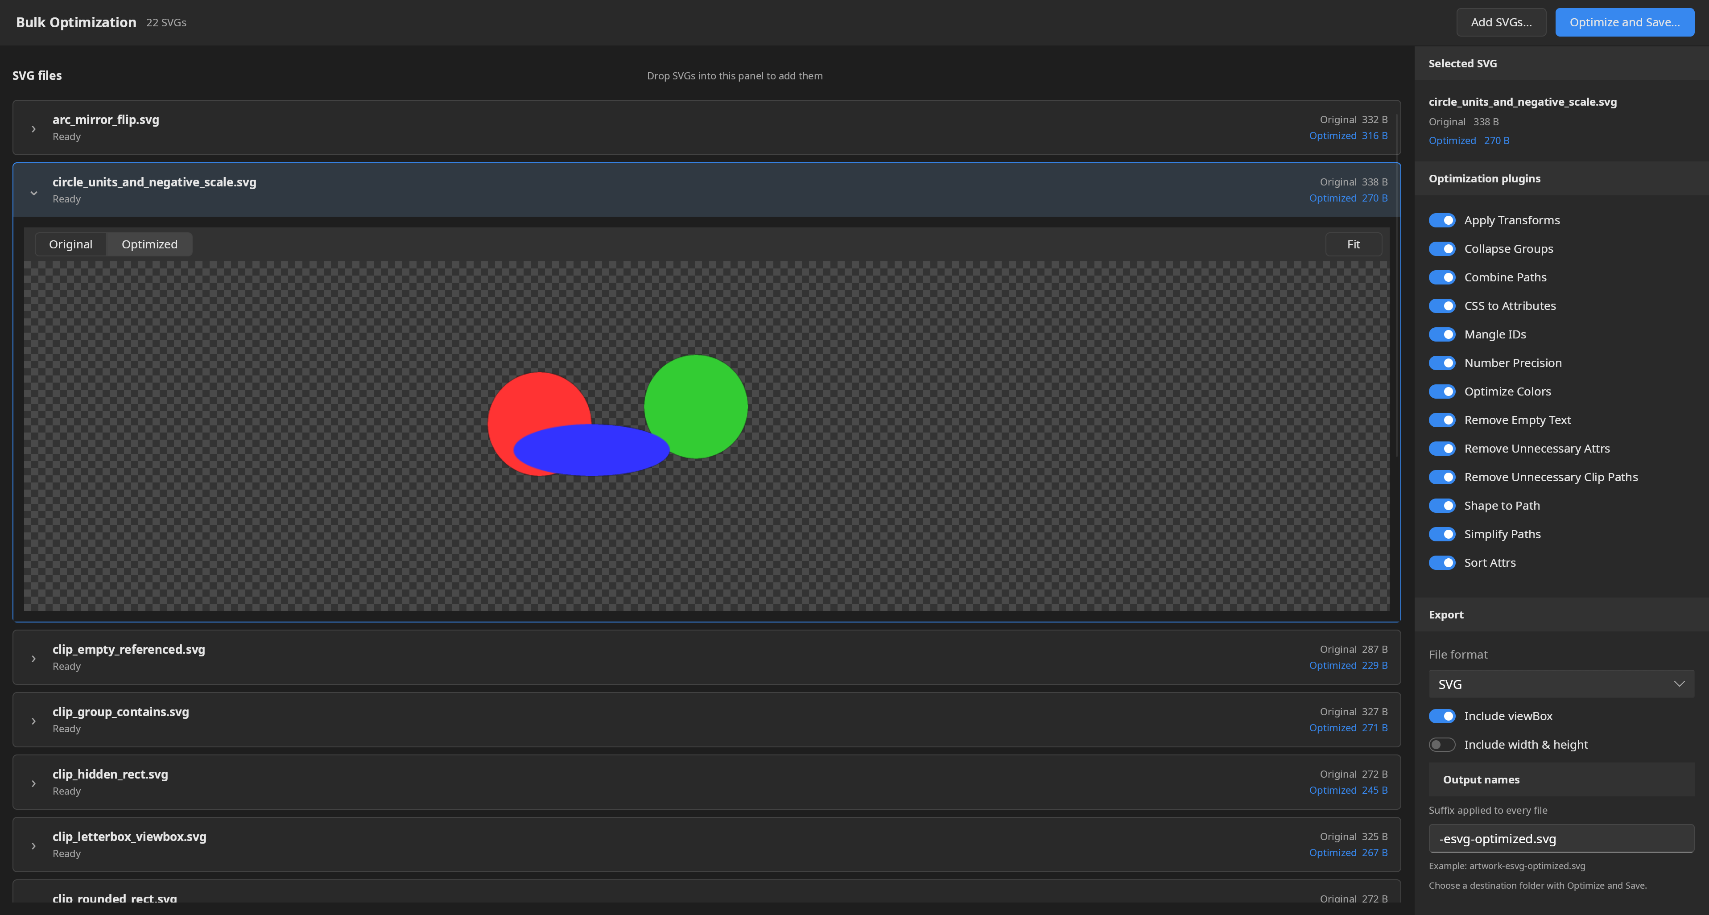Select the arc_mirror_flip.svg file name
1709x915 pixels.
pyautogui.click(x=106, y=120)
